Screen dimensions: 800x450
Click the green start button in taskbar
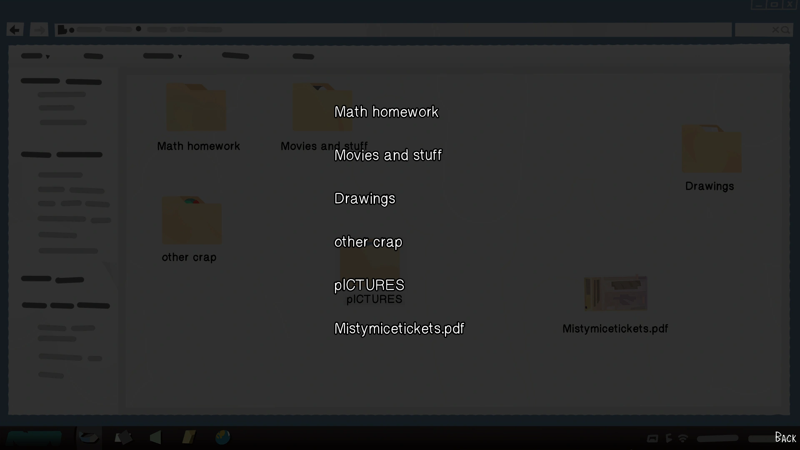34,438
